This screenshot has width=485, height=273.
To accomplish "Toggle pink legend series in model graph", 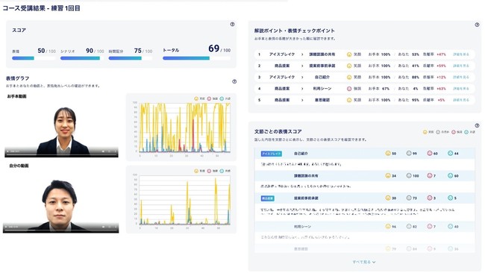I will 213,98.
